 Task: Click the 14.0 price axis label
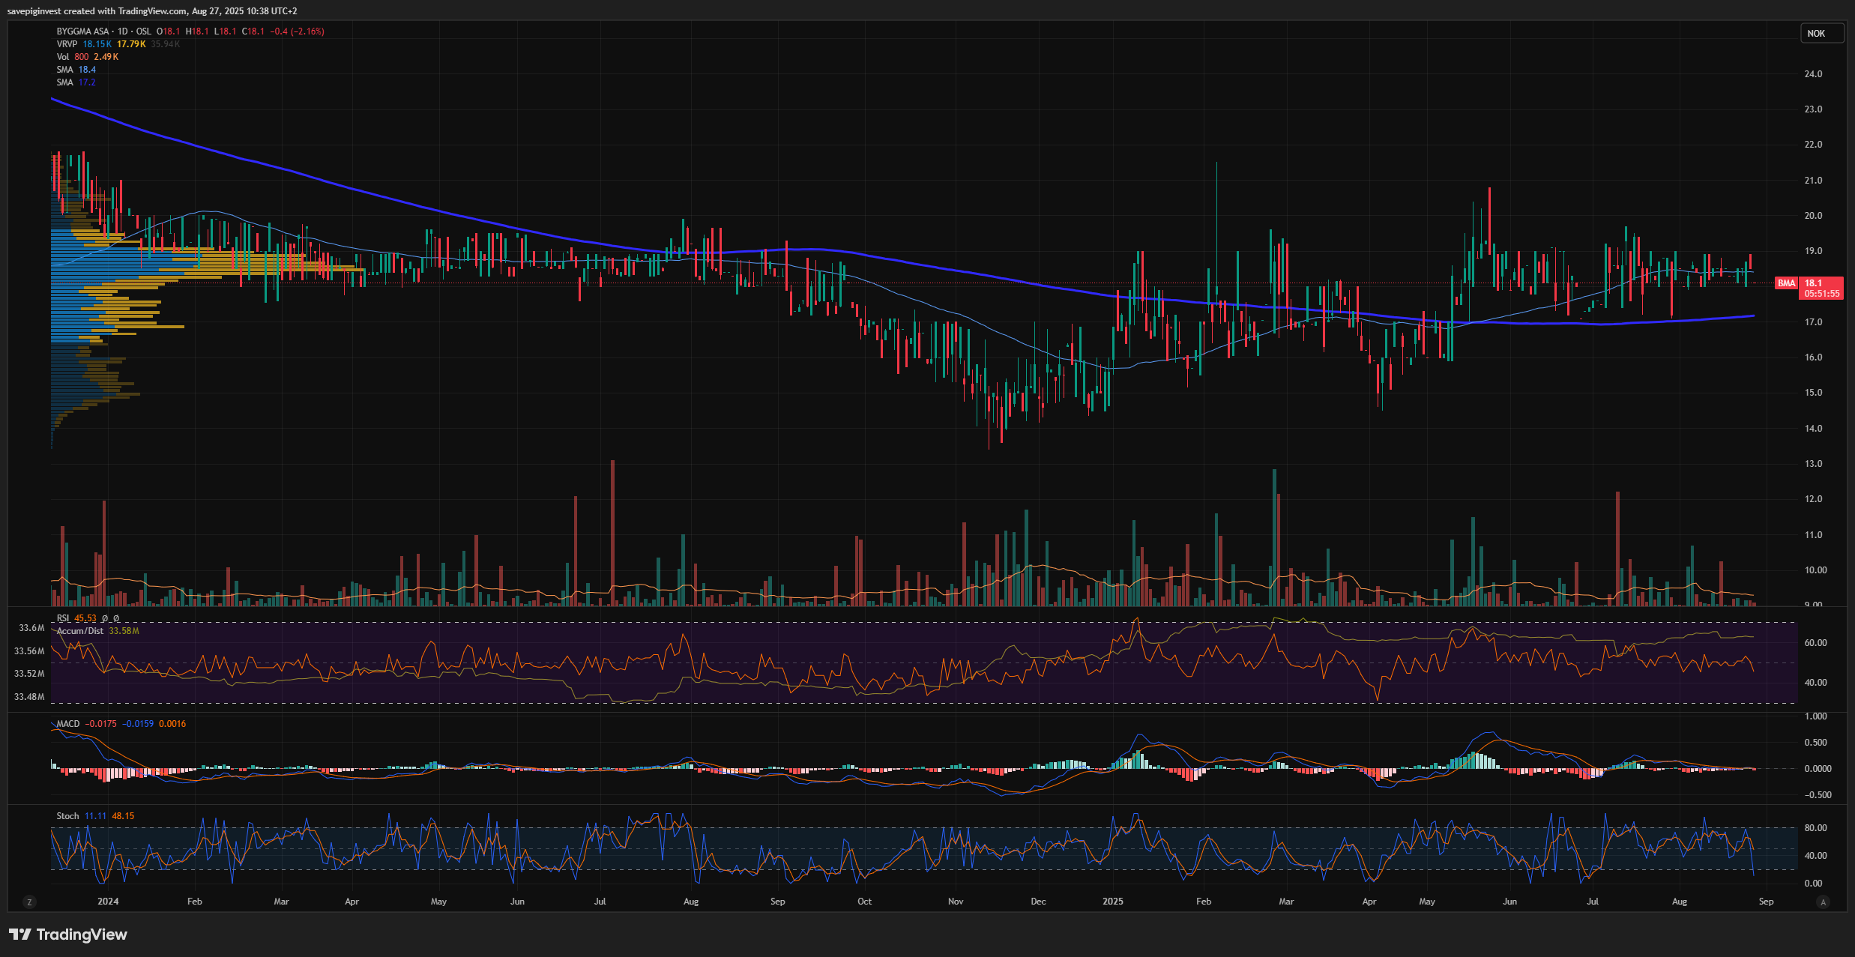(1813, 429)
